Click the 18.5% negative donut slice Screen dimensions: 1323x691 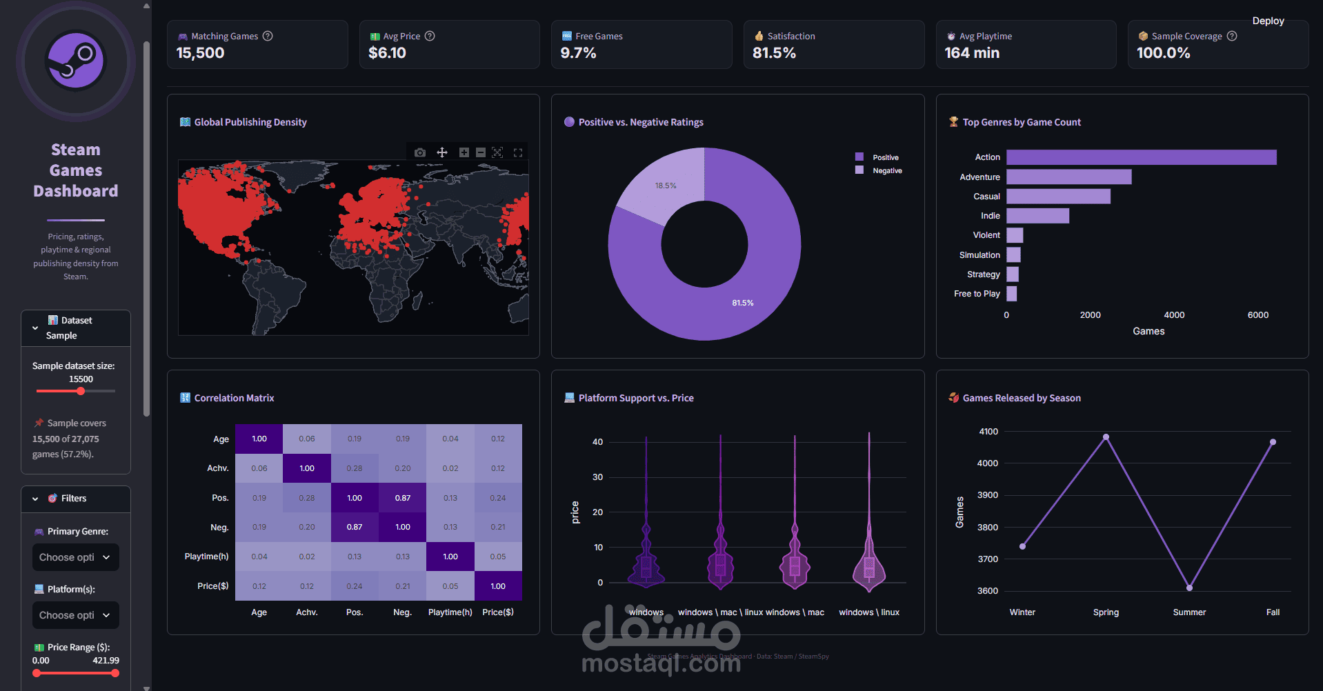pos(666,185)
